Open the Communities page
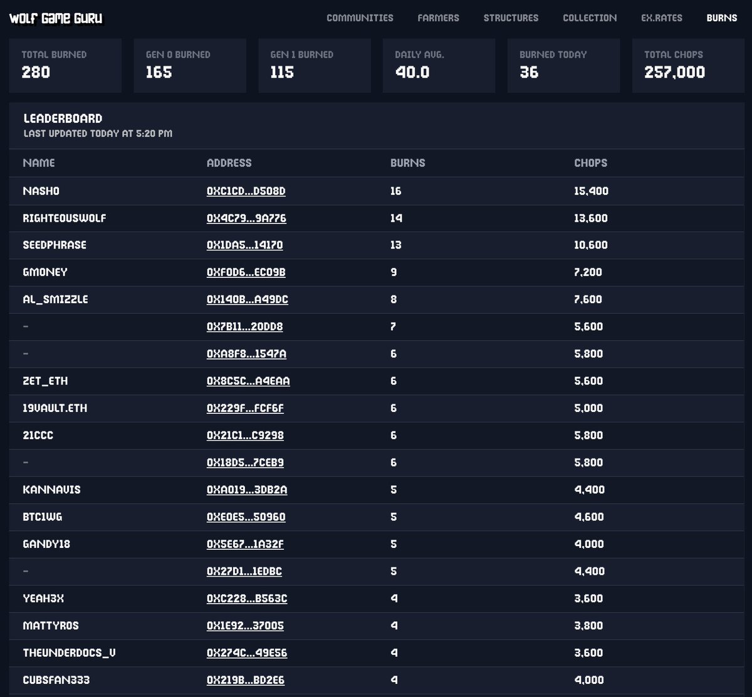 [x=360, y=18]
